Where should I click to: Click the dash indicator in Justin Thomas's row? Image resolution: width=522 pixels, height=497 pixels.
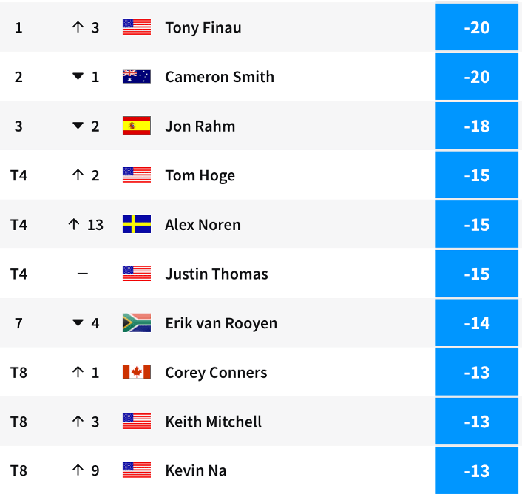(83, 274)
